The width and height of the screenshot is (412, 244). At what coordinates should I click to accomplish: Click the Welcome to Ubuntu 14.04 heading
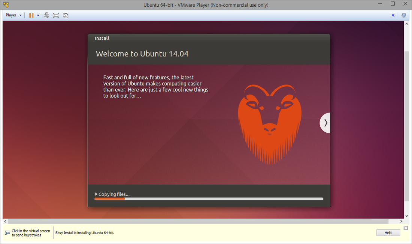142,54
